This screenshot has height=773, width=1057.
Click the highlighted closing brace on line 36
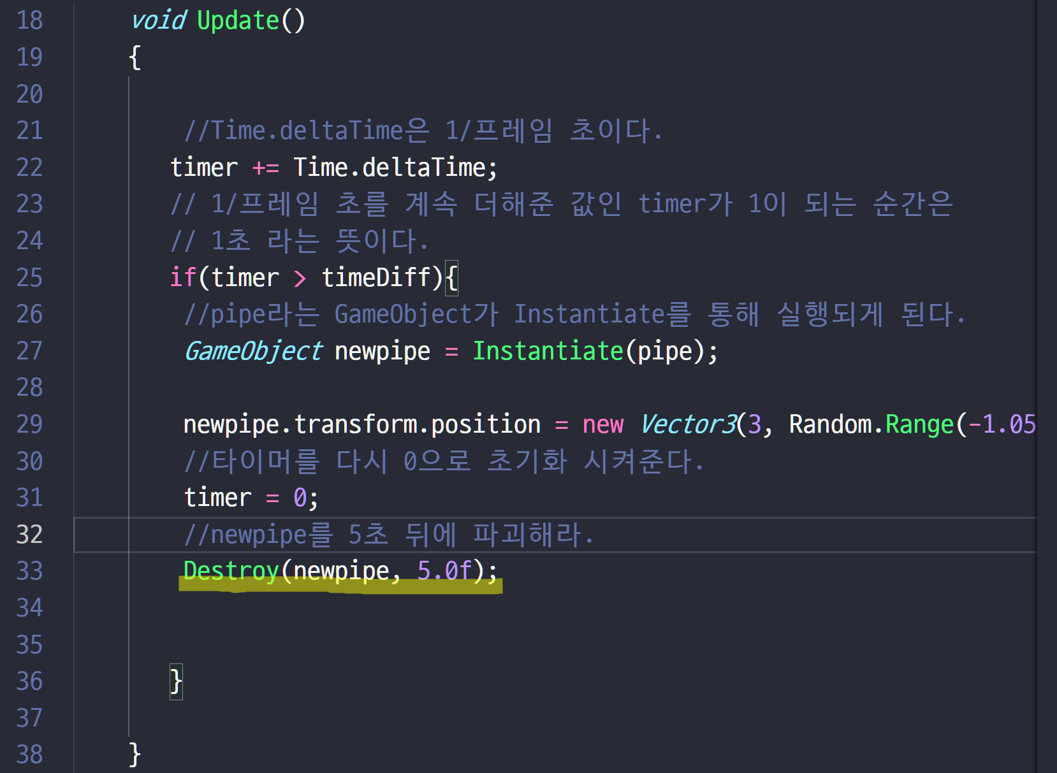pos(176,681)
